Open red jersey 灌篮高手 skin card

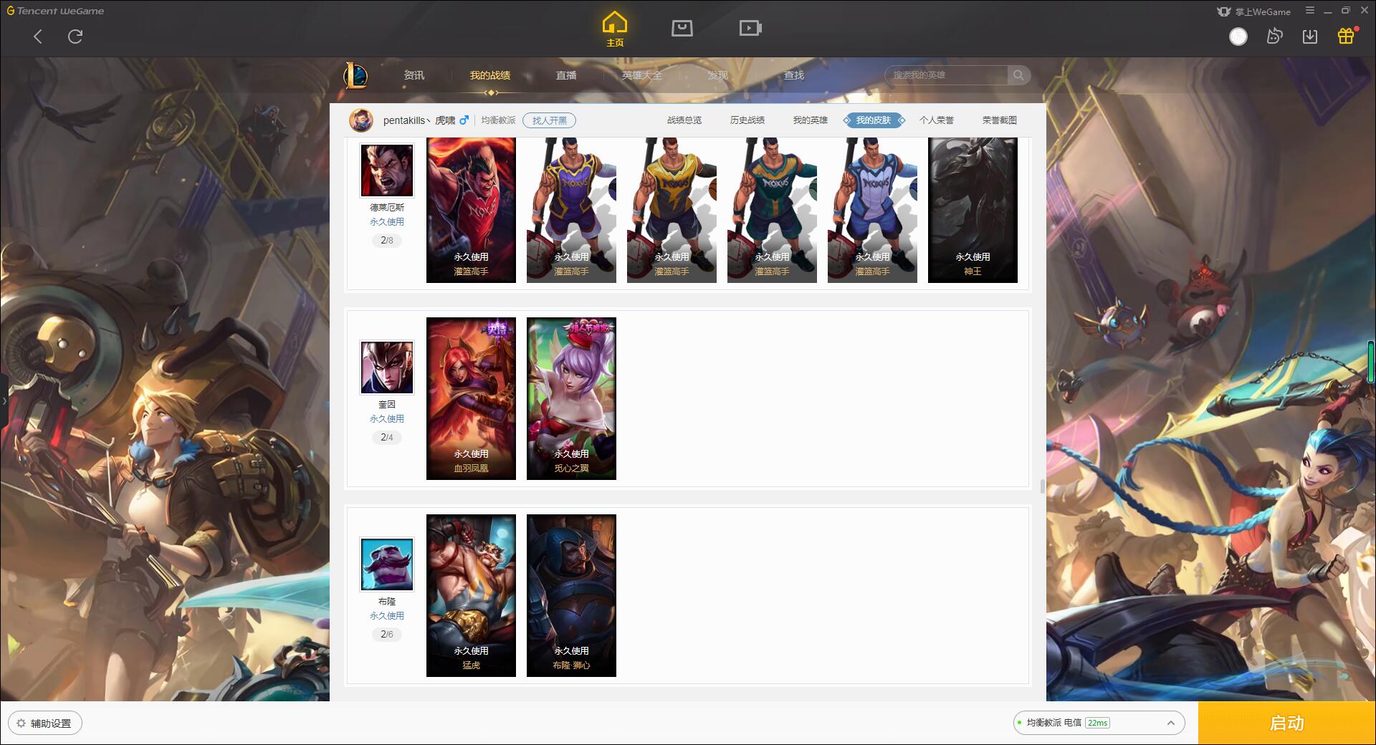click(x=471, y=211)
